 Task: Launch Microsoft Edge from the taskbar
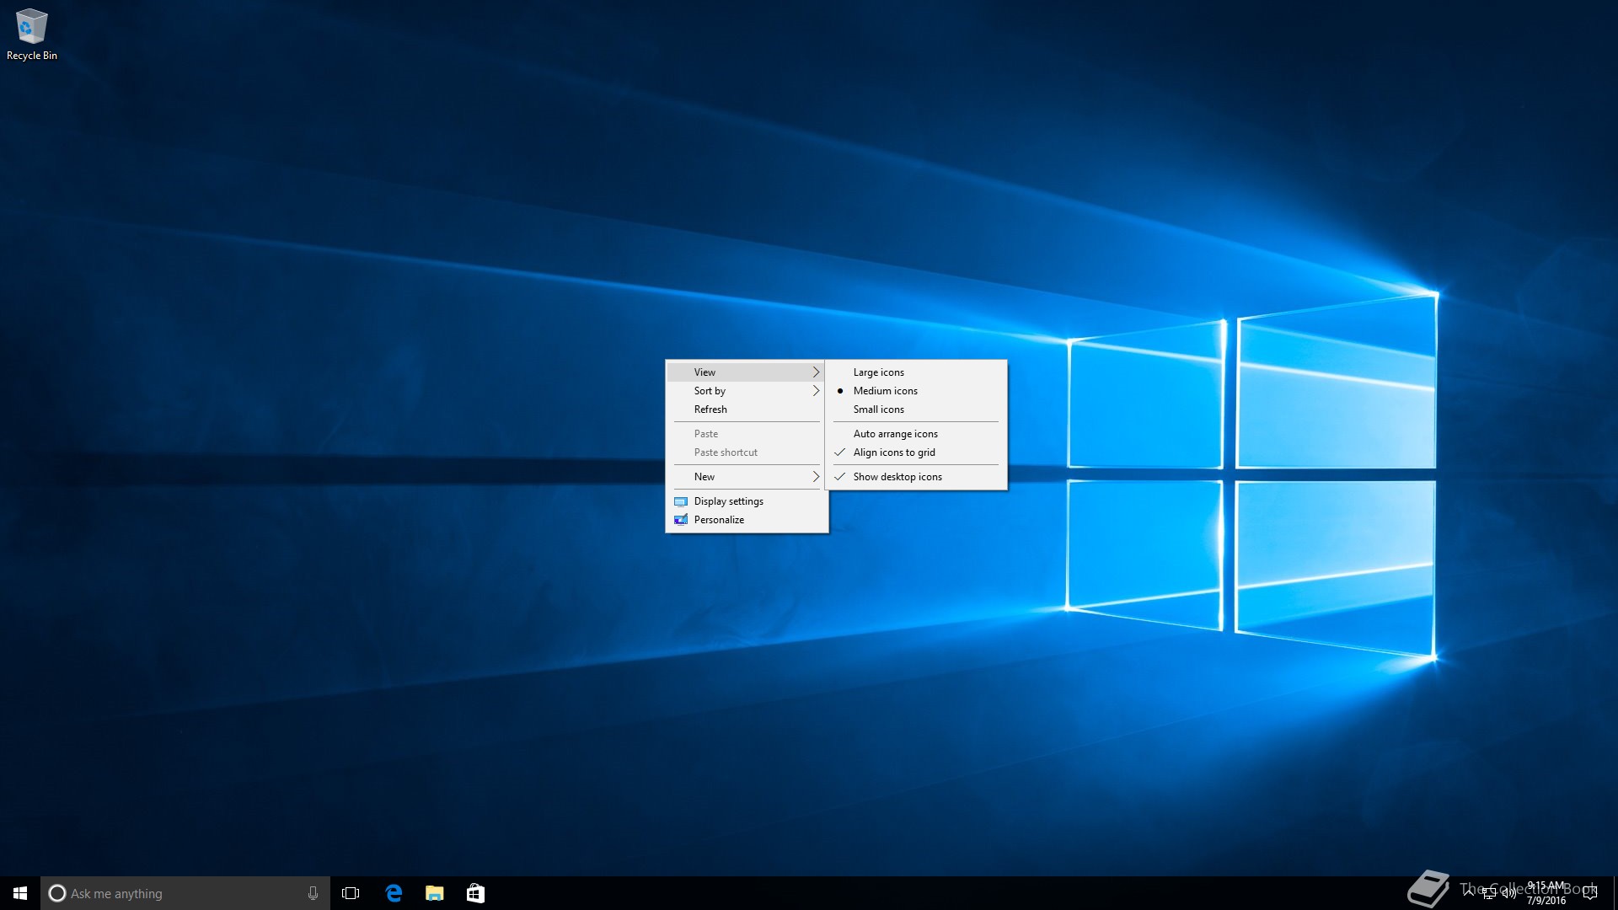click(394, 893)
